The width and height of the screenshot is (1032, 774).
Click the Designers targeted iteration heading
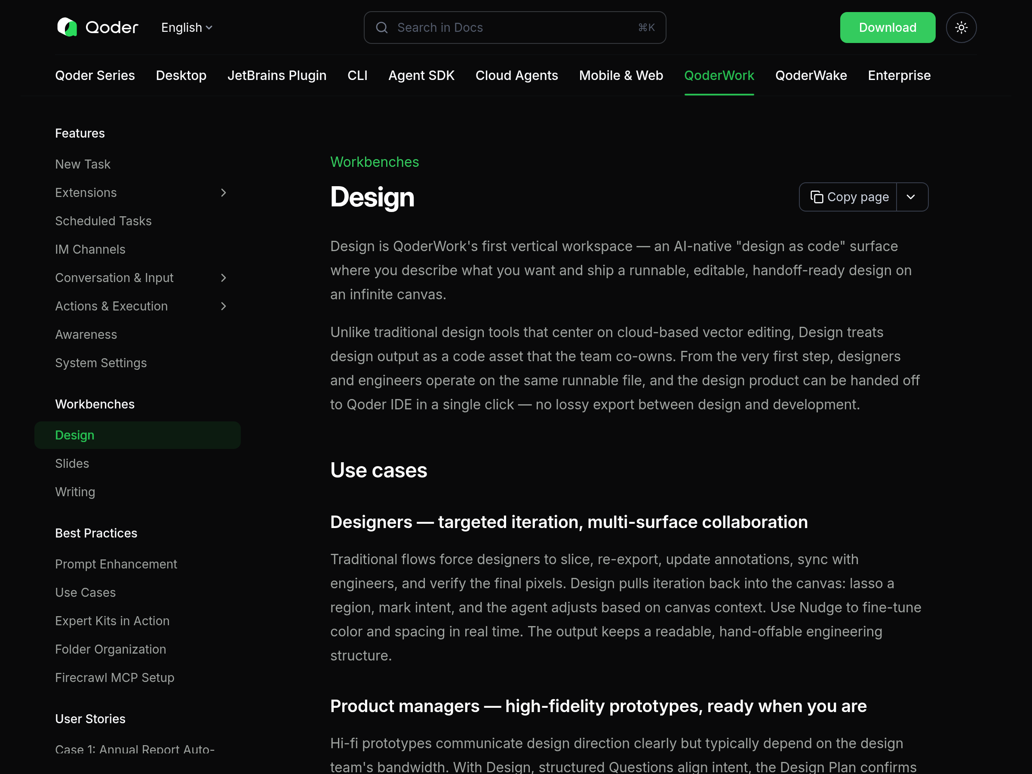point(569,522)
